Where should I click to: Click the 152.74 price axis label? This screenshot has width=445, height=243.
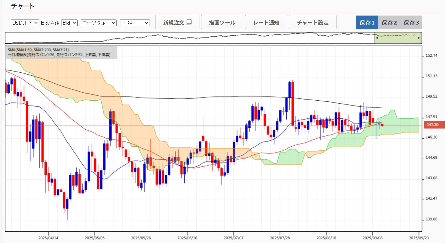tap(431, 56)
